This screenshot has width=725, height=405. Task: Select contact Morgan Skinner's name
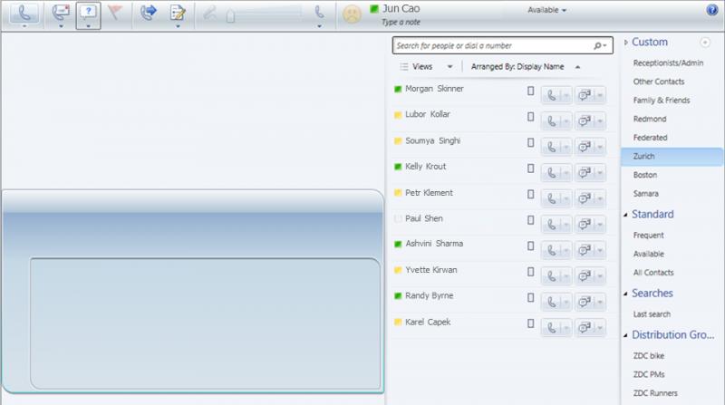tap(434, 89)
